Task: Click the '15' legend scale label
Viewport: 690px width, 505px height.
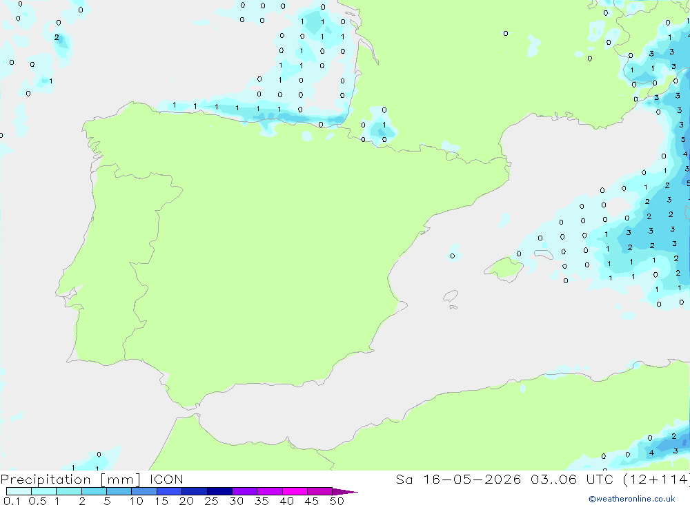Action: (161, 501)
